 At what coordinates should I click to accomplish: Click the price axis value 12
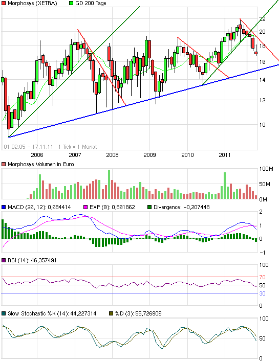coord(262,100)
